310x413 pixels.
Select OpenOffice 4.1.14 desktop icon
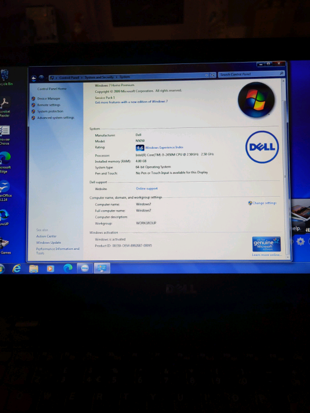[5, 190]
